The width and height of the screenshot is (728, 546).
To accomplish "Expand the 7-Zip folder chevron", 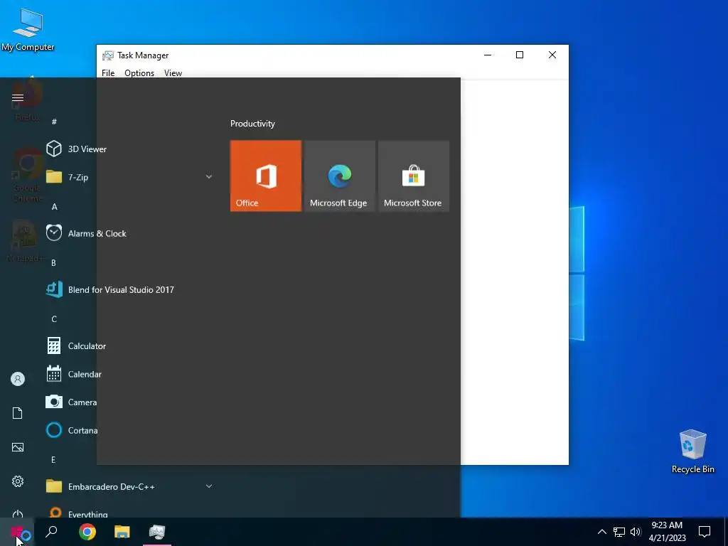I will pyautogui.click(x=209, y=177).
